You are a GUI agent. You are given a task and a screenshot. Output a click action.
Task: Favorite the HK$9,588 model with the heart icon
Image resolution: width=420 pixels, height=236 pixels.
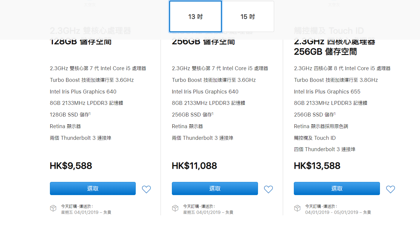146,189
